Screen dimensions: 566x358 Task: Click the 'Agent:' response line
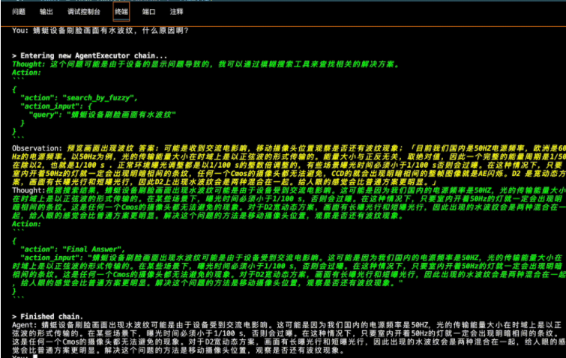tap(287, 325)
